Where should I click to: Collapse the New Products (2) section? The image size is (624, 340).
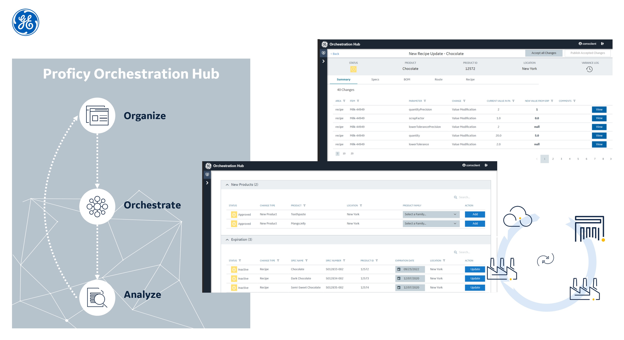tap(227, 184)
